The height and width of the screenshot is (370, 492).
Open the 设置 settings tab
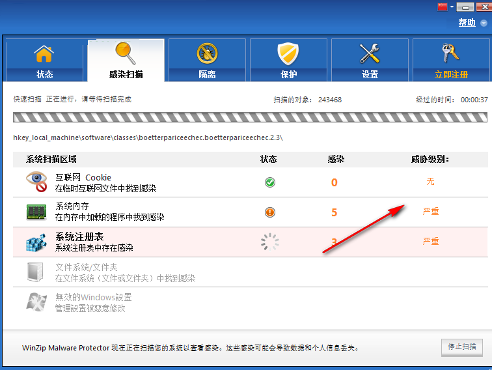tap(370, 60)
